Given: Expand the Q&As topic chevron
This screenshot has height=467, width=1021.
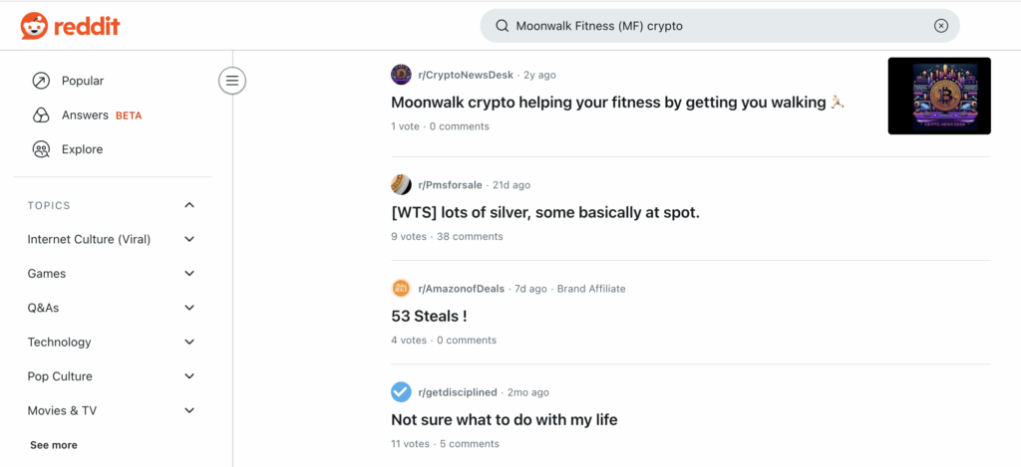Looking at the screenshot, I should pyautogui.click(x=189, y=308).
